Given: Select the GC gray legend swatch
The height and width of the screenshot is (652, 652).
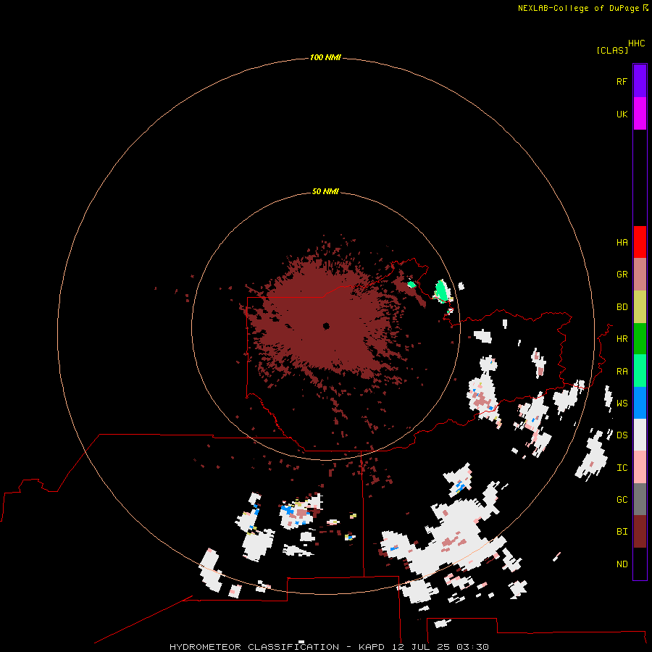Looking at the screenshot, I should point(640,499).
